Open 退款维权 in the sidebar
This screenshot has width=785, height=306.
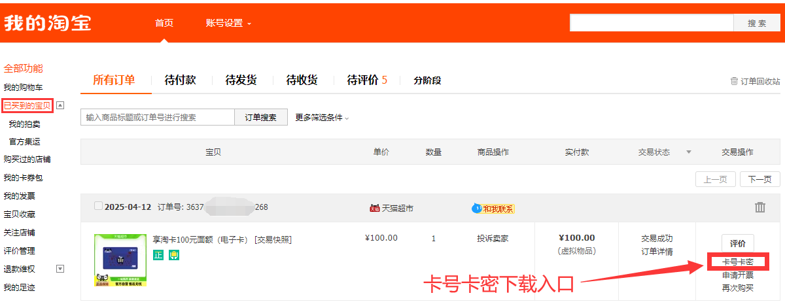pos(19,269)
